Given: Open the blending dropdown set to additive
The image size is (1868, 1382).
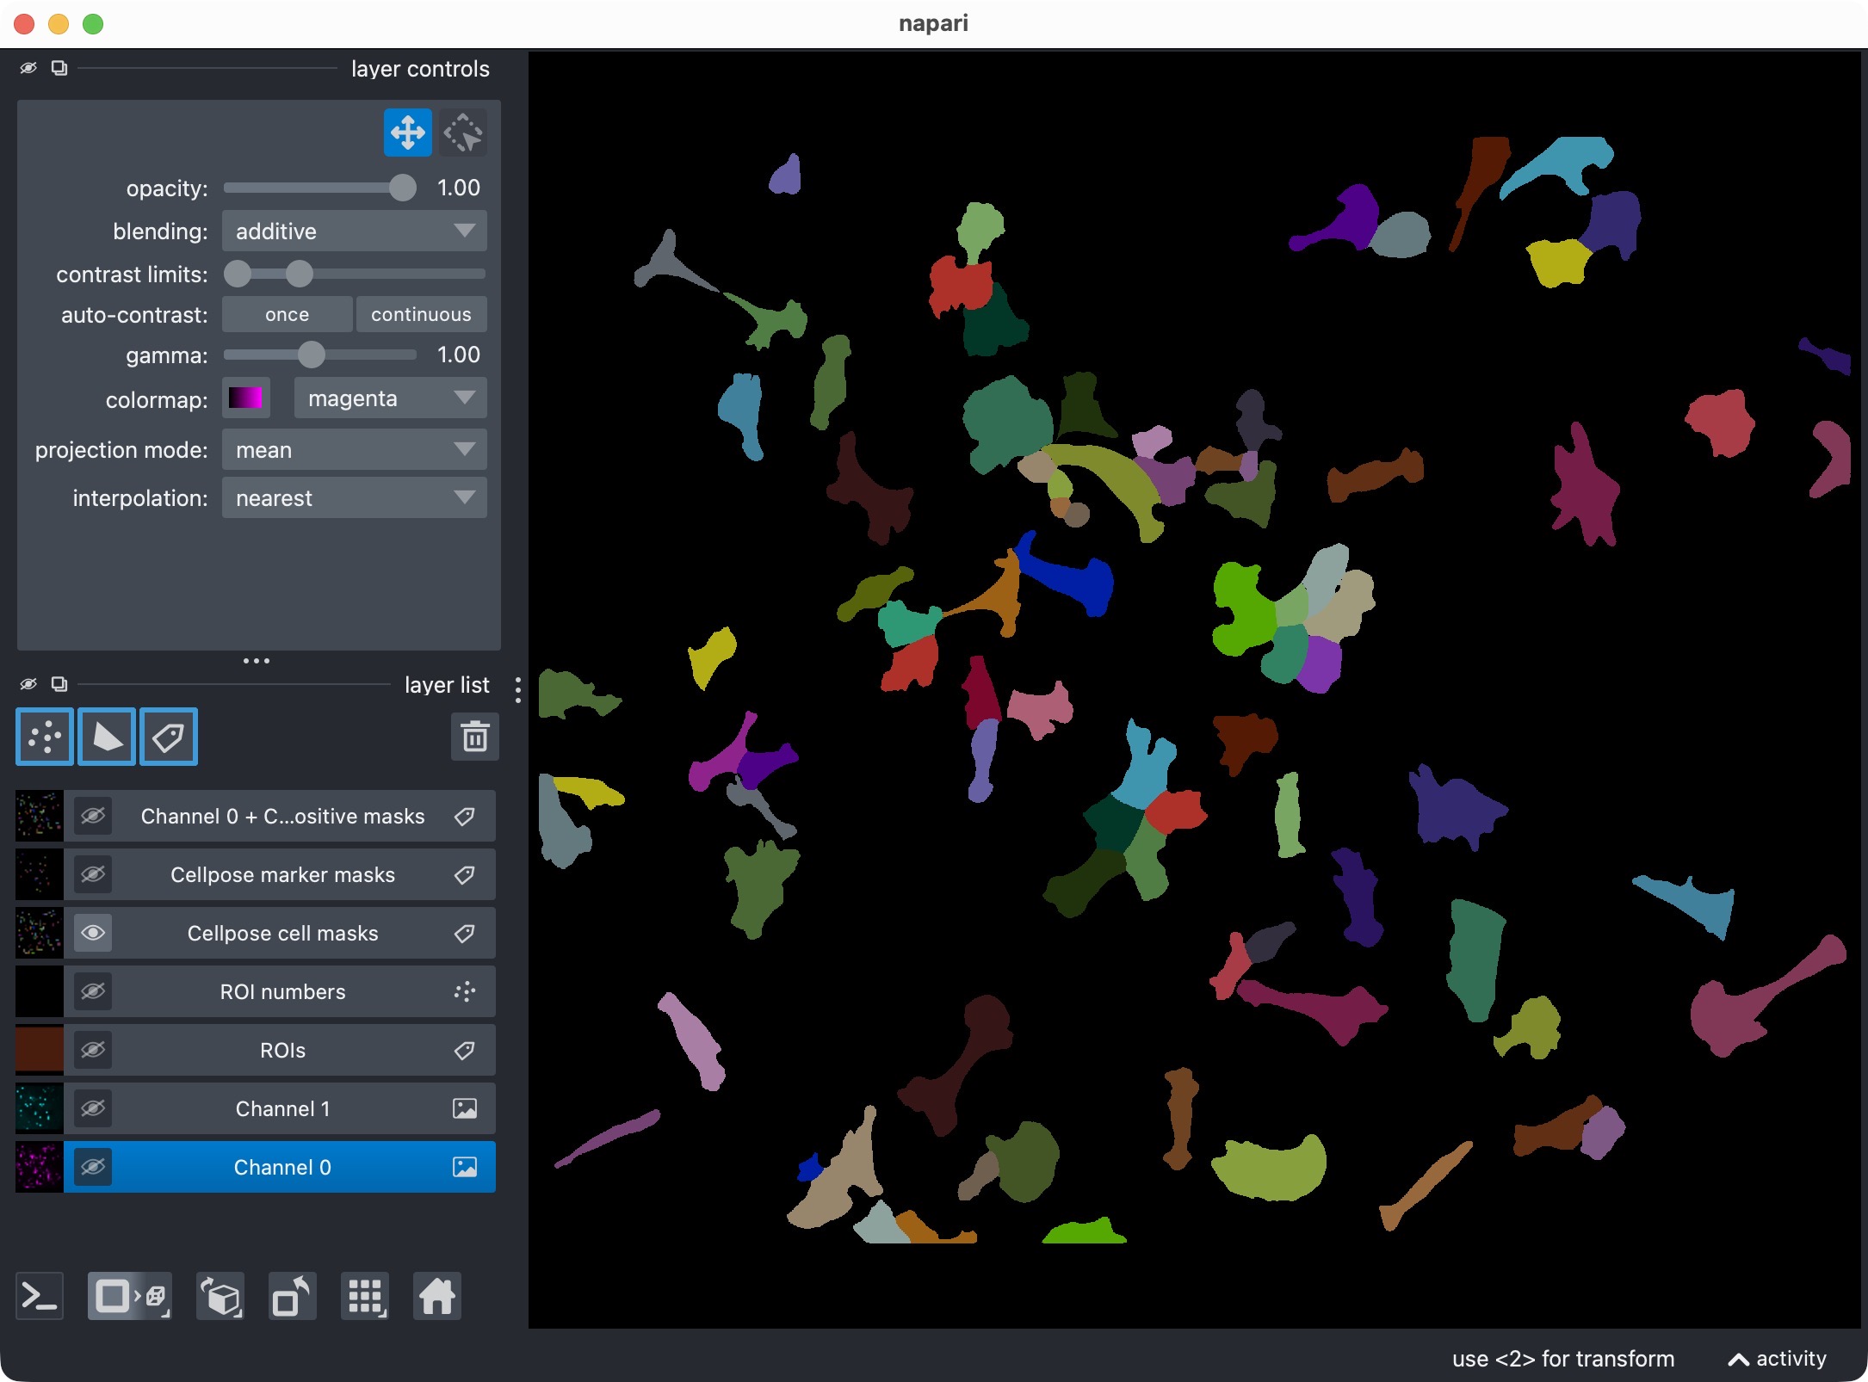Looking at the screenshot, I should coord(355,231).
